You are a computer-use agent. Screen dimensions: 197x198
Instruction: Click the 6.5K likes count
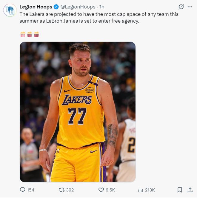[110, 190]
